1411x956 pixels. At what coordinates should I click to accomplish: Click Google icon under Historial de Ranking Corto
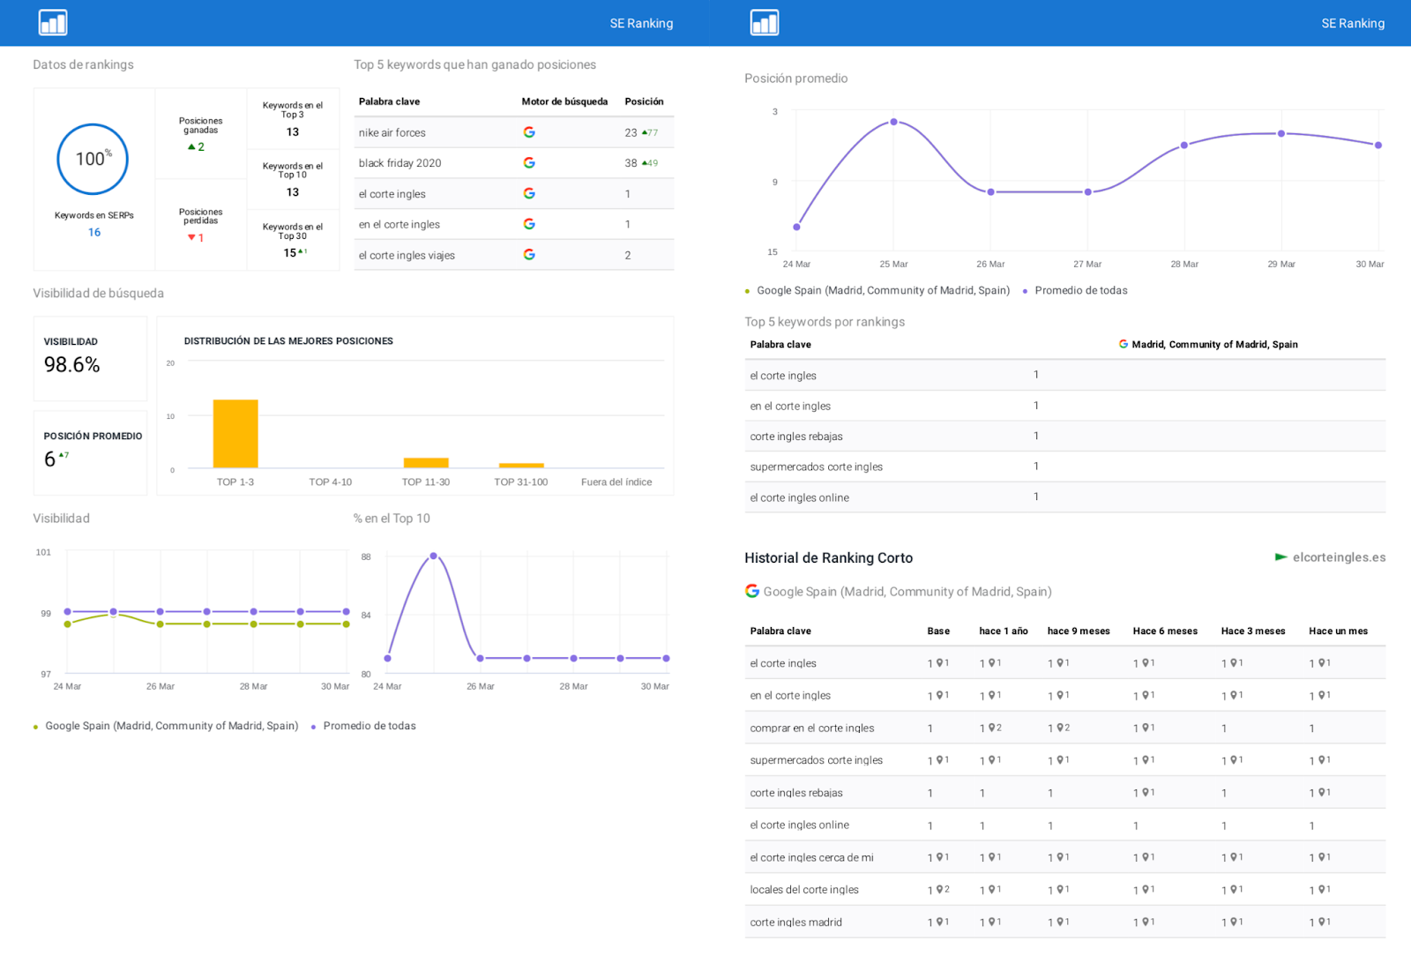tap(752, 591)
